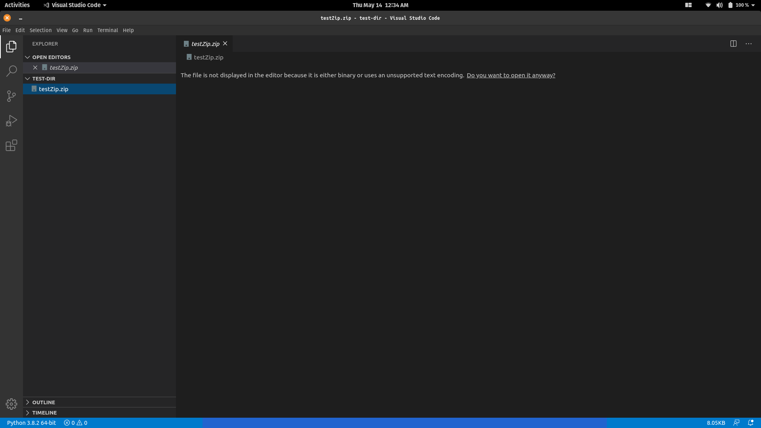Open More Actions ellipsis in editor toolbar
761x428 pixels.
748,44
